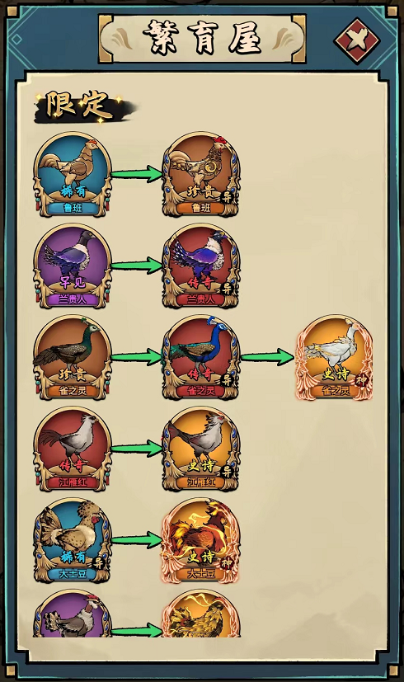Click the arrow leading to 史诗 雀之灵
The width and height of the screenshot is (404, 682).
[x=268, y=356]
